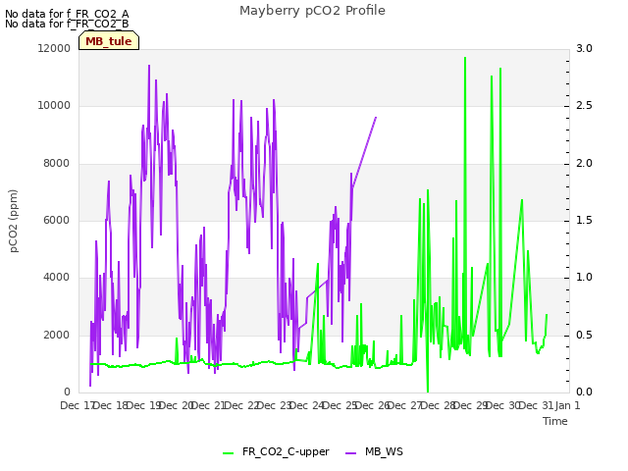The image size is (628, 471).
Task: Click the 'No data for f_FR_CO2_B' message
Action: tap(67, 24)
